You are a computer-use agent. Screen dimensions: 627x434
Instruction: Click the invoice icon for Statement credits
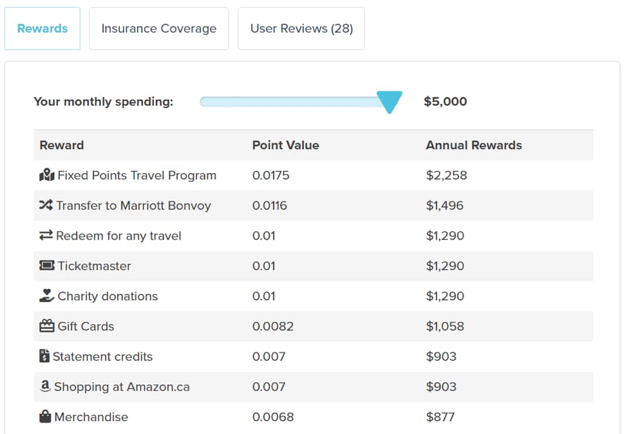click(x=44, y=356)
